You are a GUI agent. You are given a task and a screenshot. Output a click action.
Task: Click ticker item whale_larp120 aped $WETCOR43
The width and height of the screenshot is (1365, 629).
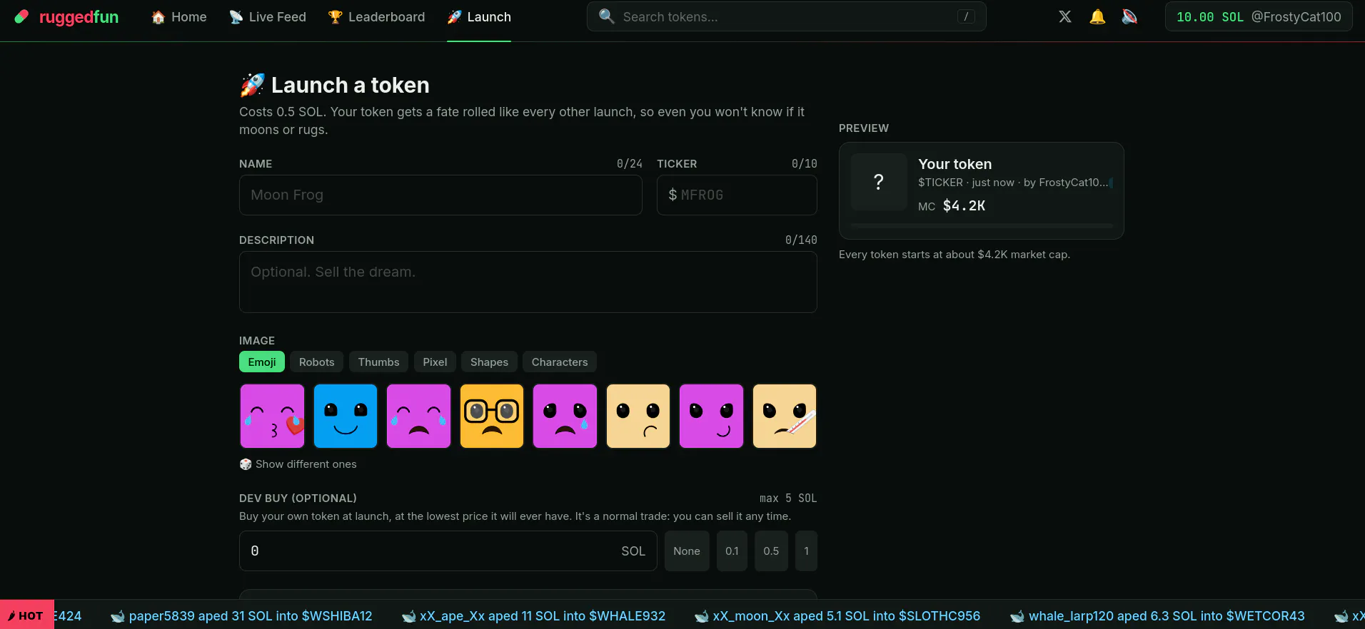coord(1157,616)
